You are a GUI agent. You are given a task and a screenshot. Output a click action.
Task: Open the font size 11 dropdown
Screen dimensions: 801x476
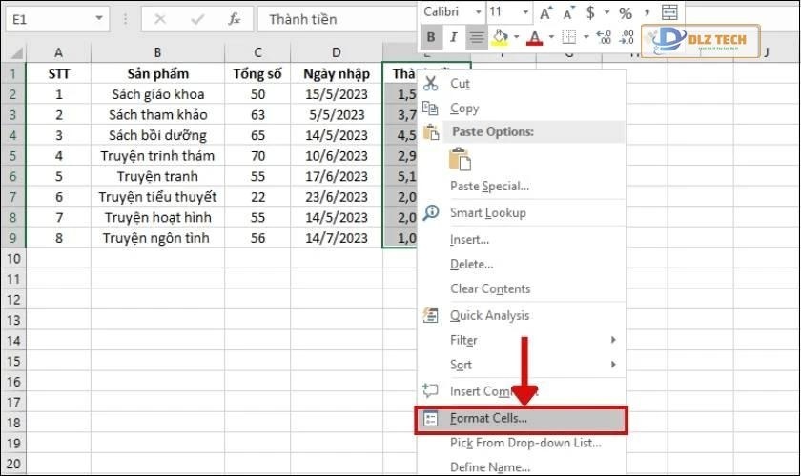[525, 11]
